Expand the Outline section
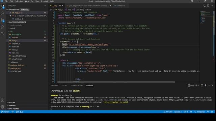This screenshot has height=121, width=216. pos(12,103)
